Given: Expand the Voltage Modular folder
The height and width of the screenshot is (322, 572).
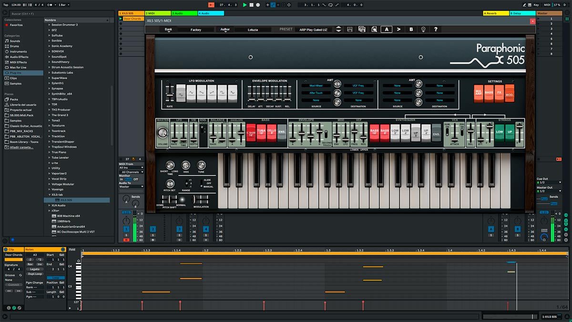Looking at the screenshot, I should point(50,184).
